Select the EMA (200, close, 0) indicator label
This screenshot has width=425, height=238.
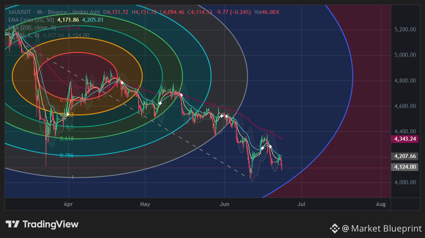click(x=32, y=28)
